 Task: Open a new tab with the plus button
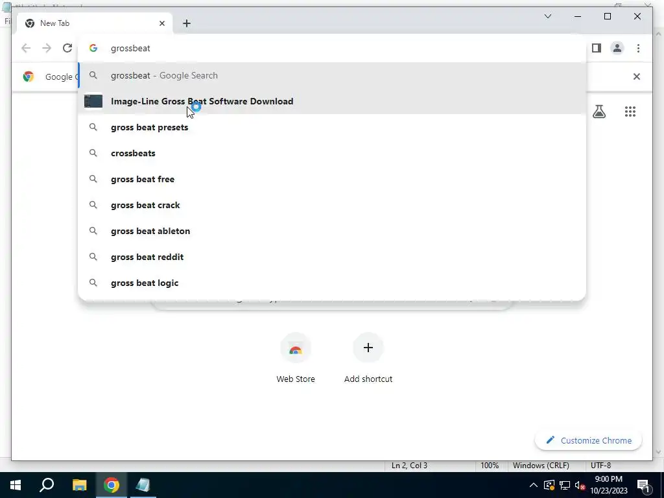click(x=187, y=23)
